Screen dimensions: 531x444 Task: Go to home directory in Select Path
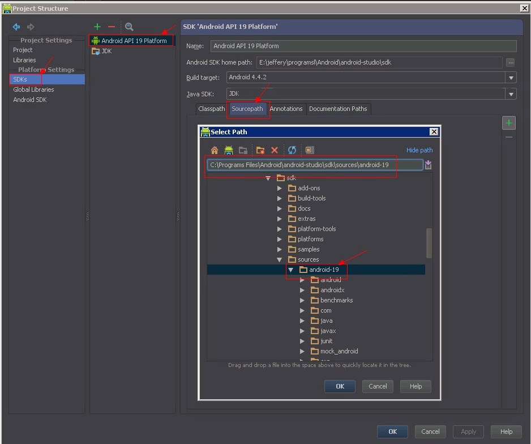coord(215,150)
